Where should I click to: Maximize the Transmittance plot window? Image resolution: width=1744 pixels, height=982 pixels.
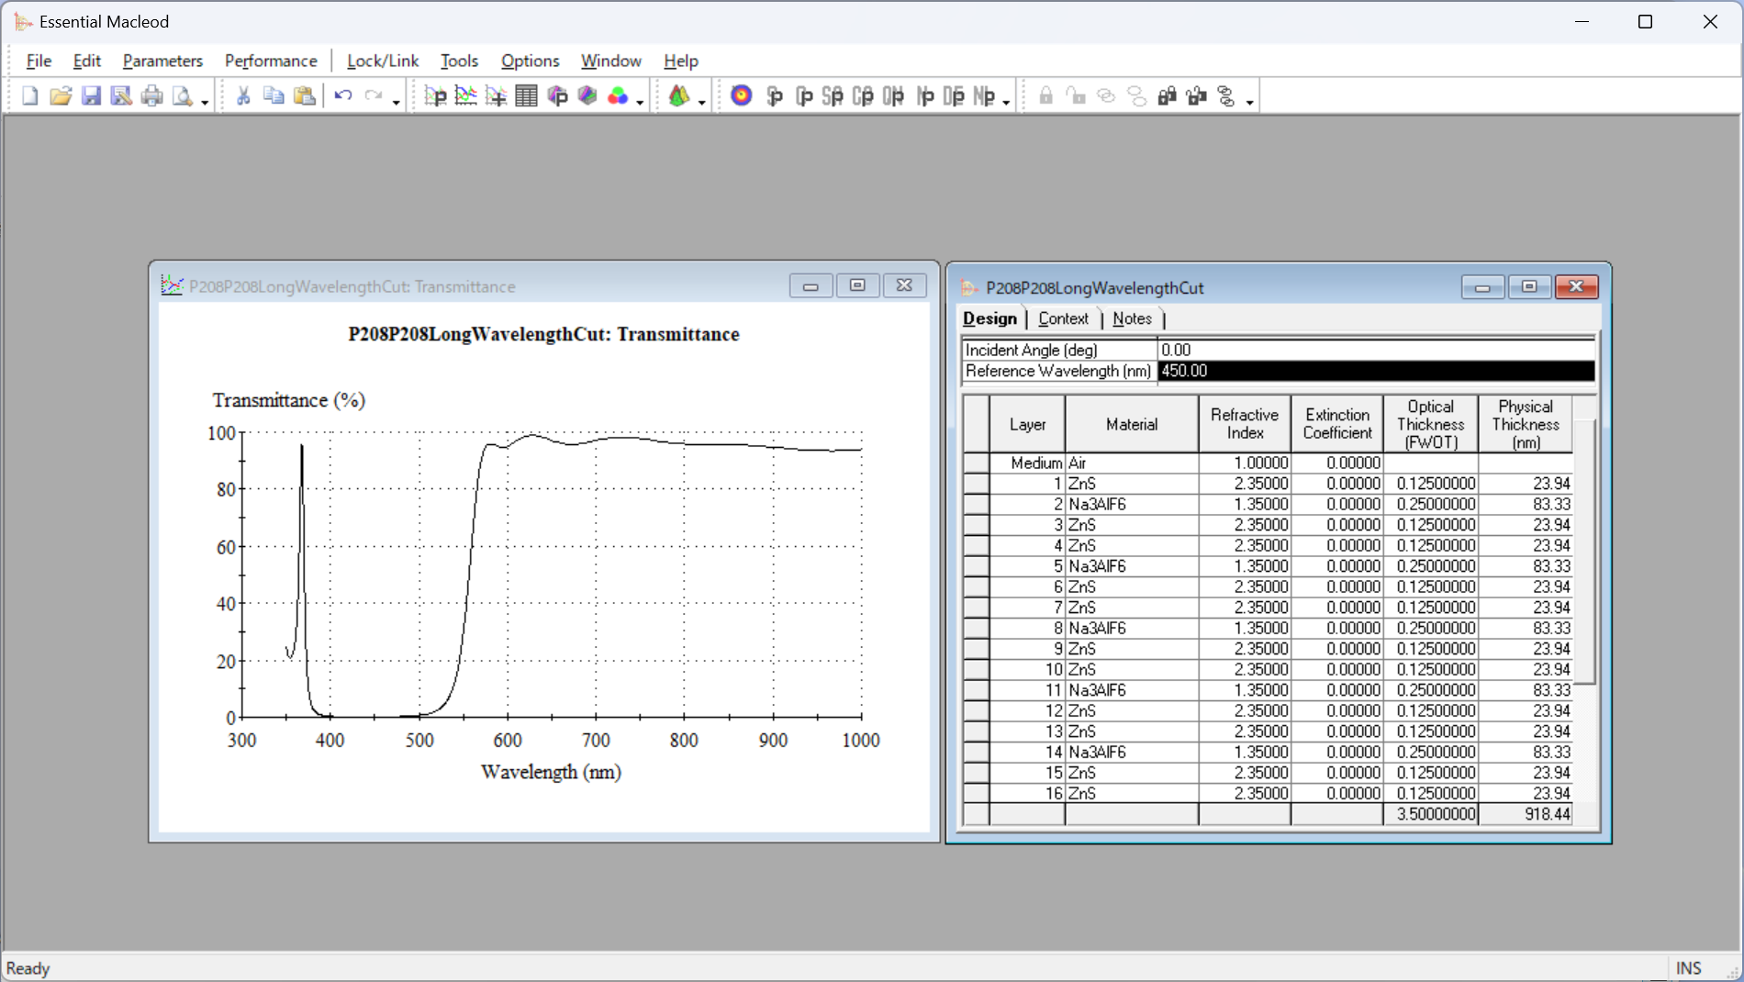[857, 285]
